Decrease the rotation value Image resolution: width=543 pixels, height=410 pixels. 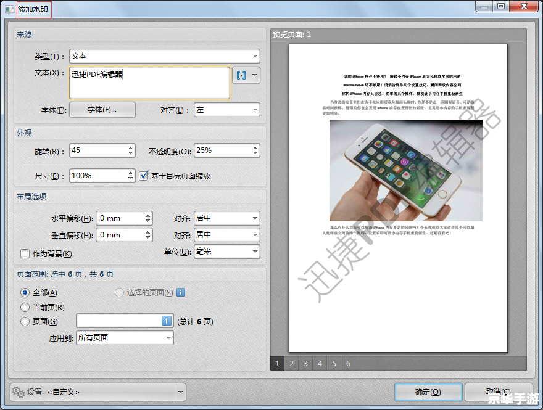click(x=131, y=154)
